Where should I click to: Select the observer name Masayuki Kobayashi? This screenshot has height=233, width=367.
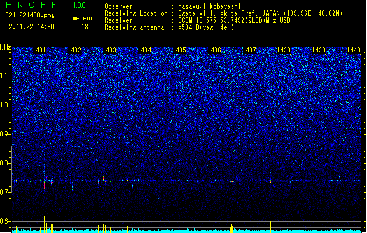209,6
